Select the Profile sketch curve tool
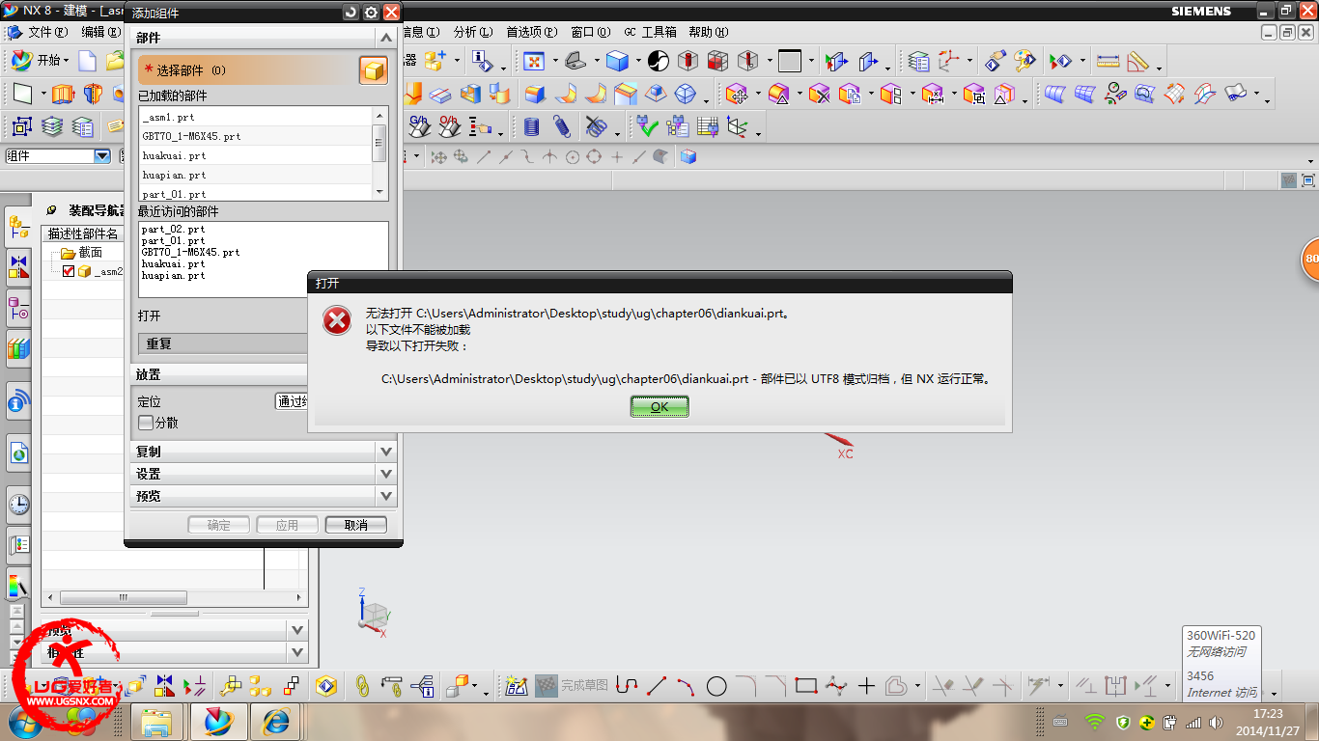This screenshot has width=1319, height=741. (627, 686)
